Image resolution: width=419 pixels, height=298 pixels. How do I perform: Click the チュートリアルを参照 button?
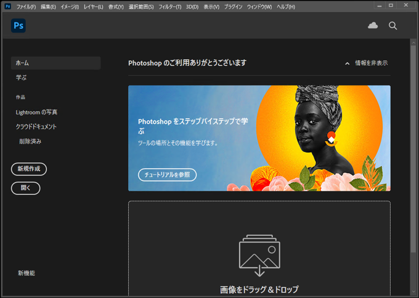coord(167,175)
